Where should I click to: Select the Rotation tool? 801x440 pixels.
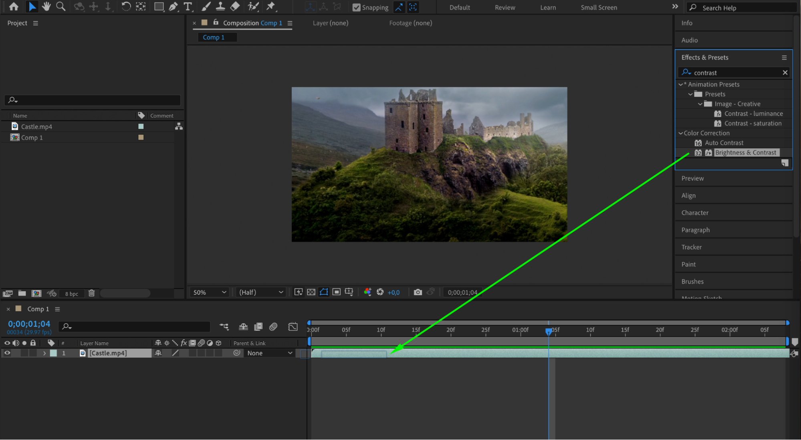(126, 6)
